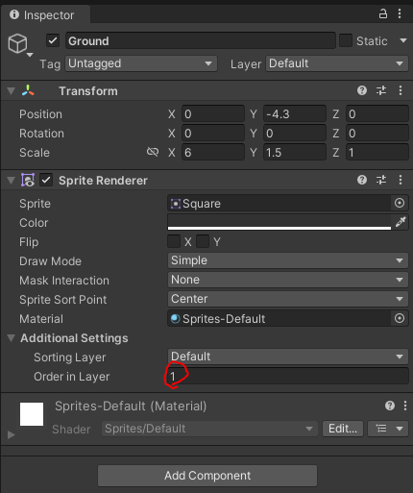Screen dimensions: 413x493
Task: Open the Color swatch picker
Action: (279, 222)
